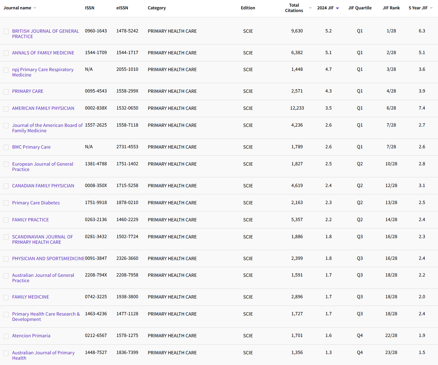The image size is (438, 365).
Task: Click the AMERICAN FAMILY PHYSICIAN link
Action: tap(43, 108)
